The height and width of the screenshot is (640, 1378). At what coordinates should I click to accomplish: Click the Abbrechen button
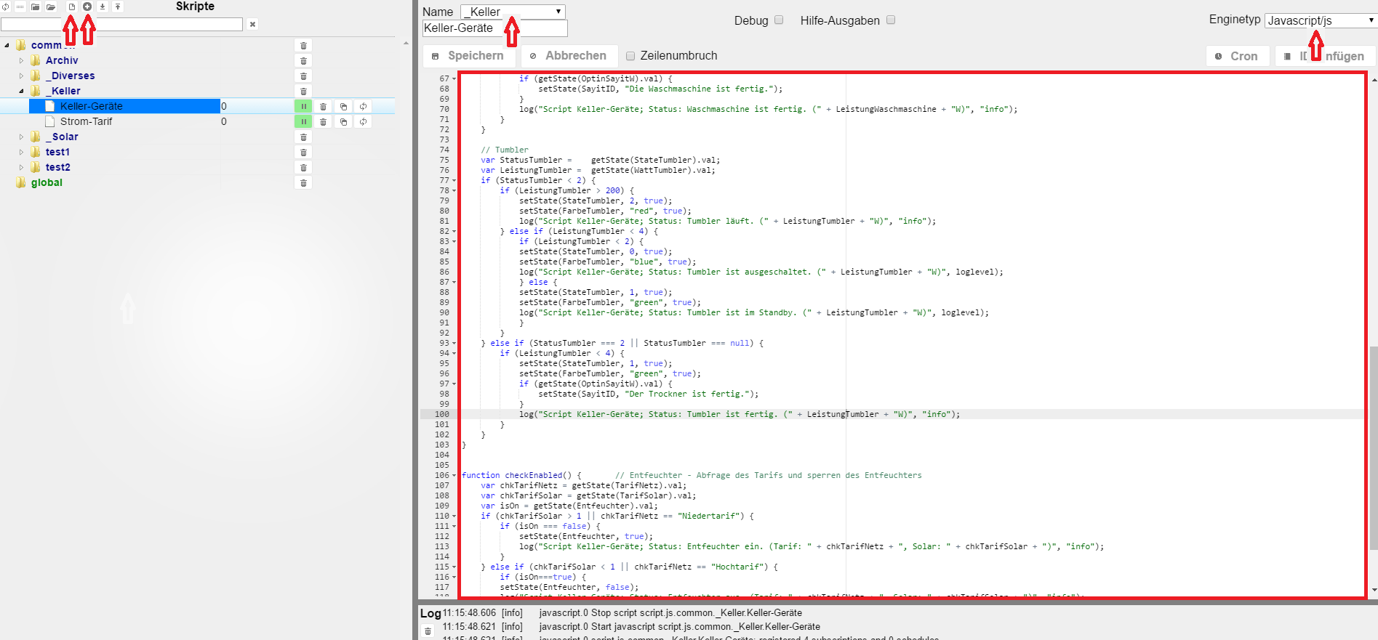569,56
